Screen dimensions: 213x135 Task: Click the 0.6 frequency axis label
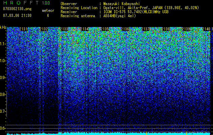tap(2, 128)
